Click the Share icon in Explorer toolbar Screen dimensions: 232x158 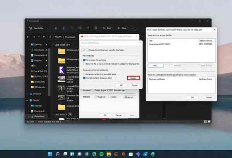coord(88,28)
